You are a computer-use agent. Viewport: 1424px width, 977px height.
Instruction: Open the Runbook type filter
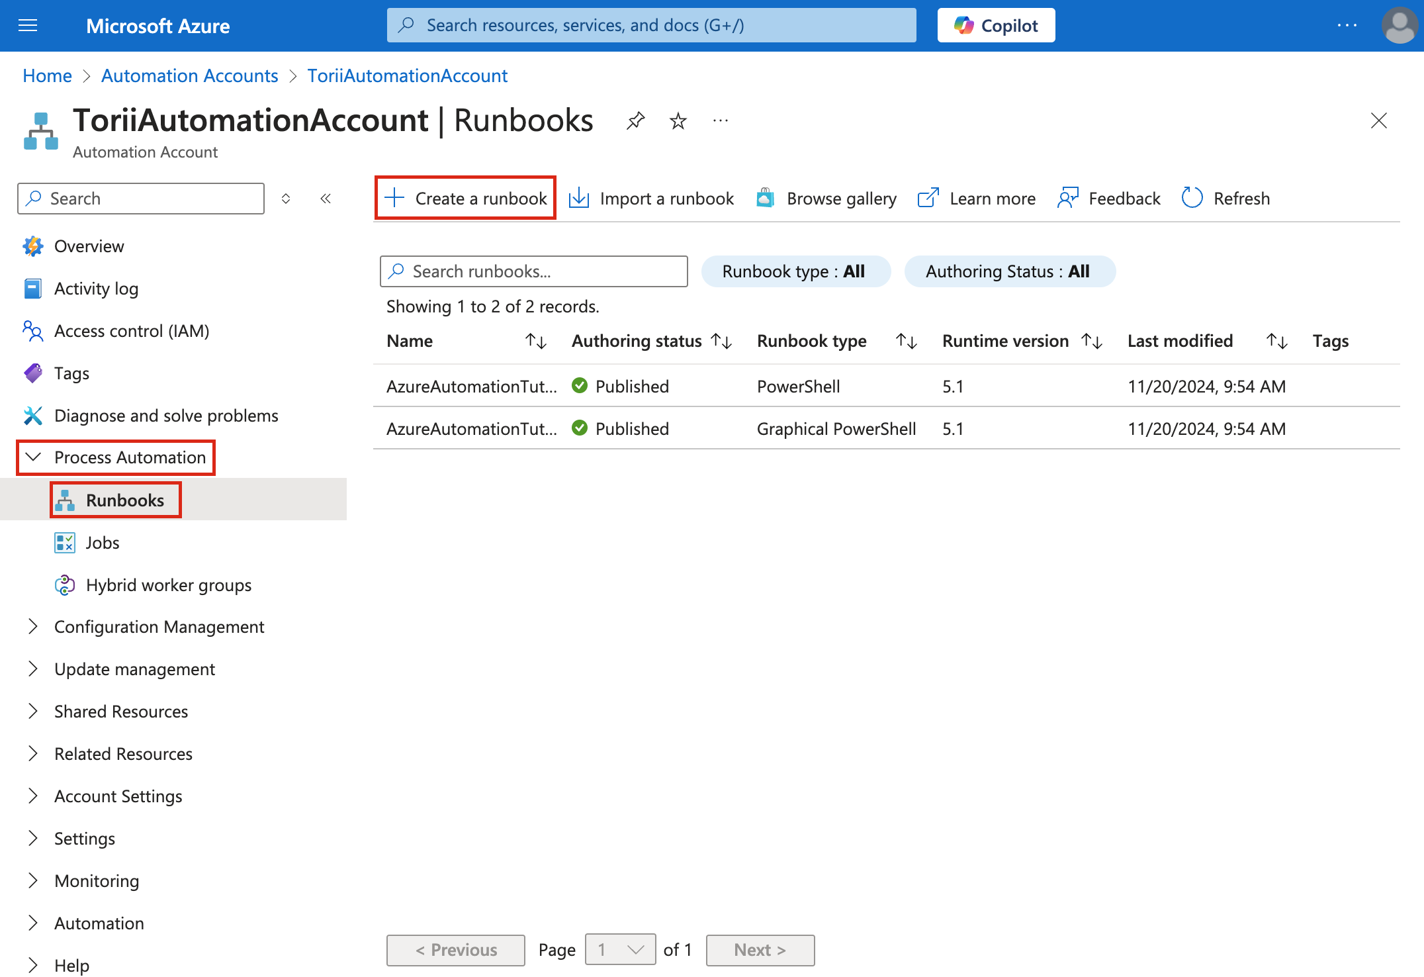[796, 271]
